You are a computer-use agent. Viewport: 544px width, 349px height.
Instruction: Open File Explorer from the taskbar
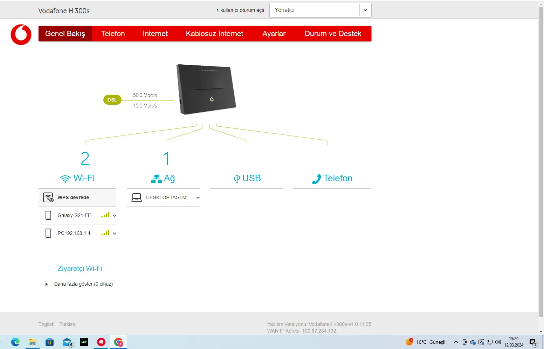click(33, 342)
